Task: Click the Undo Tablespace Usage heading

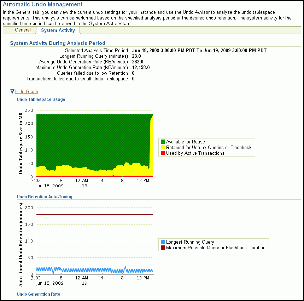Action: coord(41,100)
